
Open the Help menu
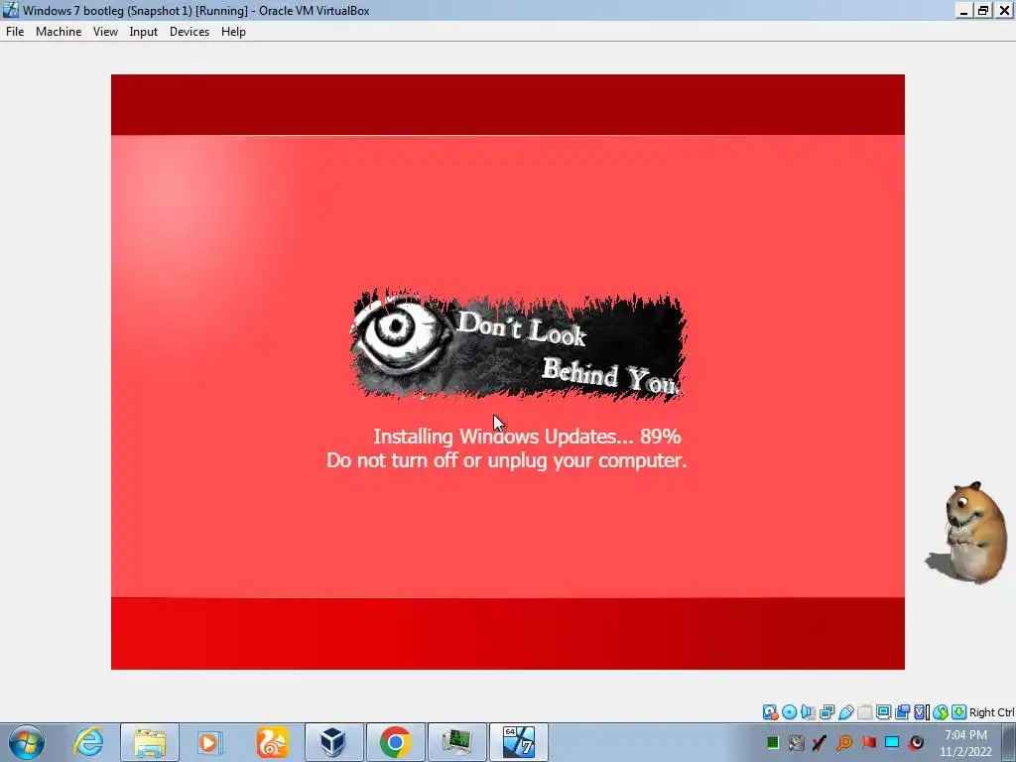pyautogui.click(x=233, y=32)
